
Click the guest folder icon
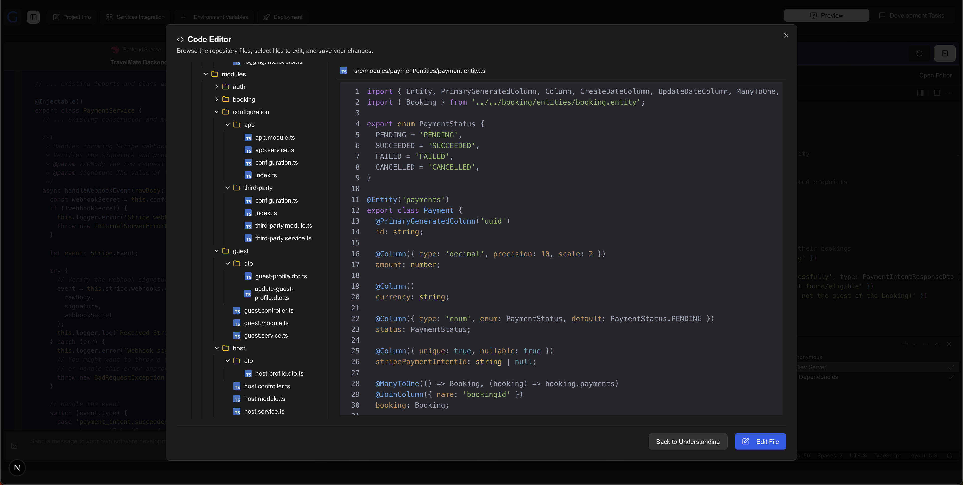226,251
